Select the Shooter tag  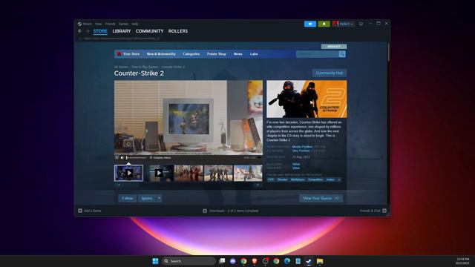(x=282, y=179)
